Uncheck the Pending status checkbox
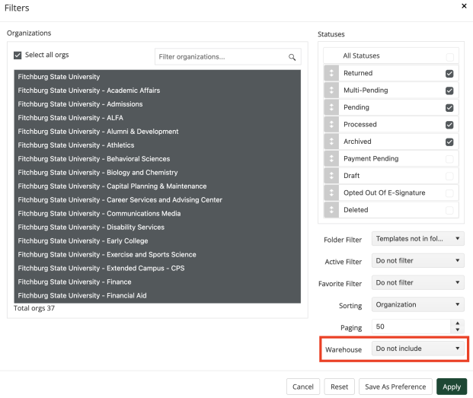Screen dimensions: 473x398 (x=449, y=108)
